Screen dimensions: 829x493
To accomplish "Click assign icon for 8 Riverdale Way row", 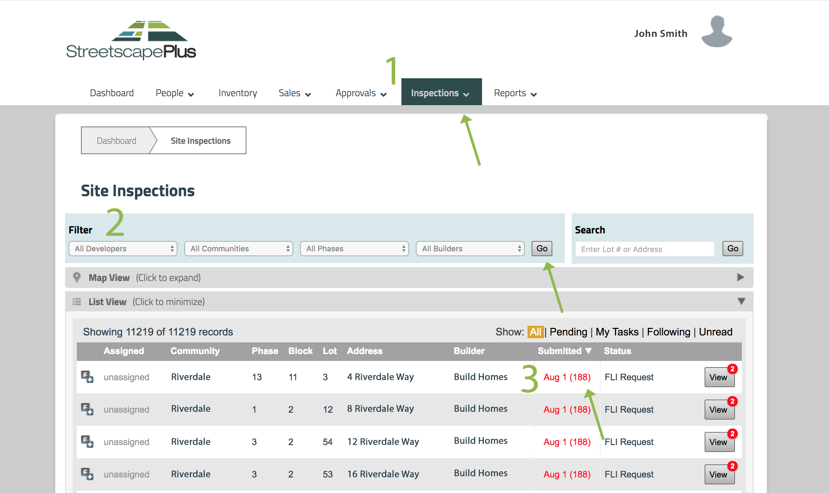I will pos(87,409).
